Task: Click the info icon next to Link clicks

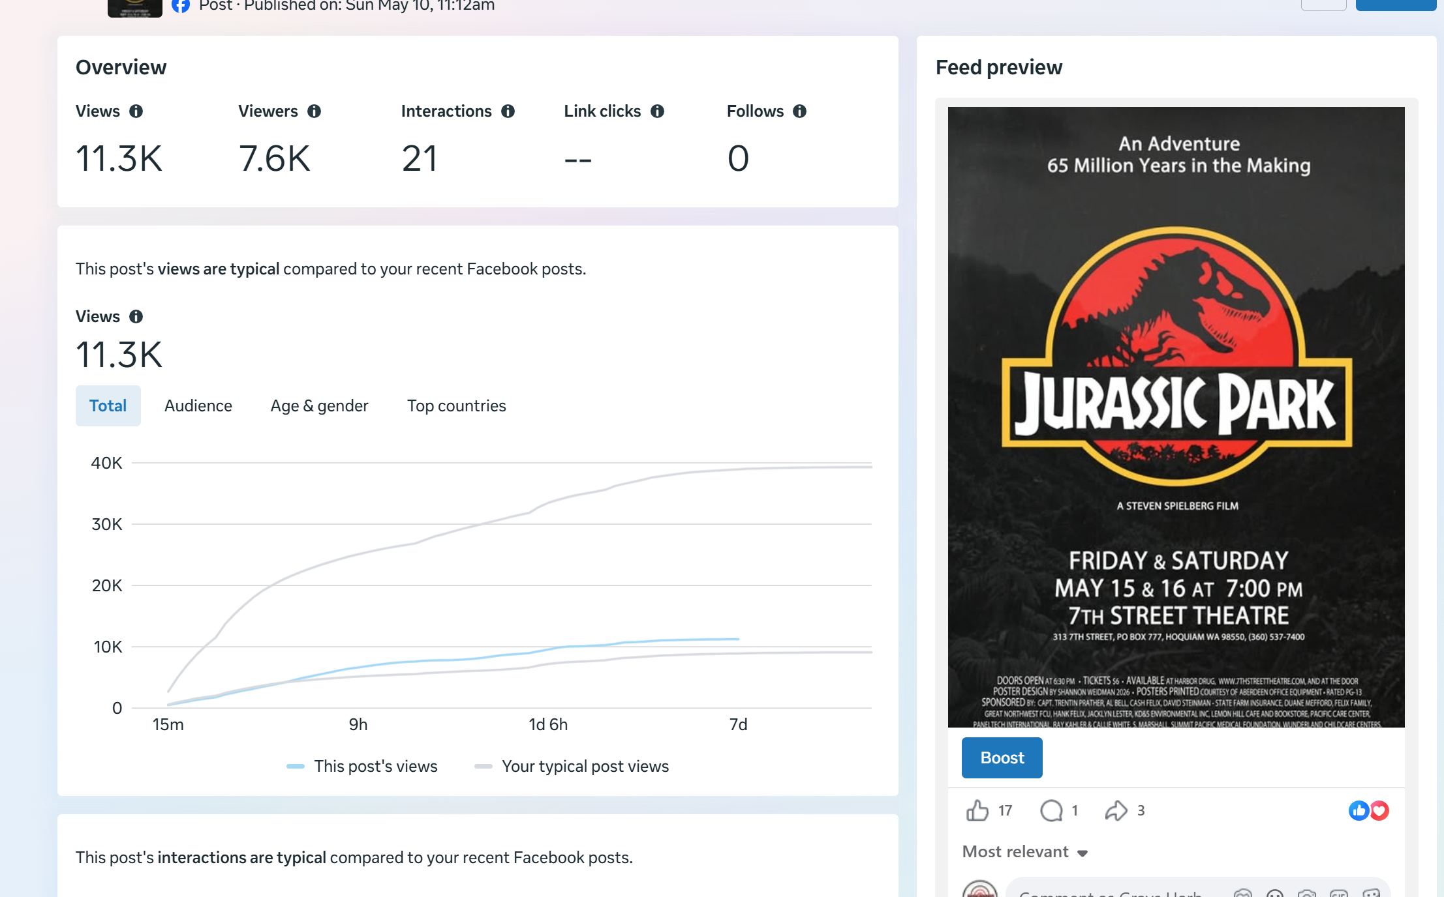Action: [657, 111]
